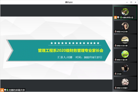This screenshot has height=92, width=138.
Task: Select the green frog avatar of 财管201
Action: click(x=125, y=54)
